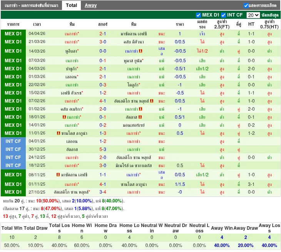Open the 20 recent matches dropdown

pos(253,15)
